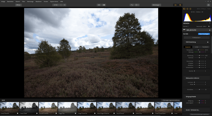Star the Mild Image Enhancer preset
212x116 pixels.
coord(114,114)
